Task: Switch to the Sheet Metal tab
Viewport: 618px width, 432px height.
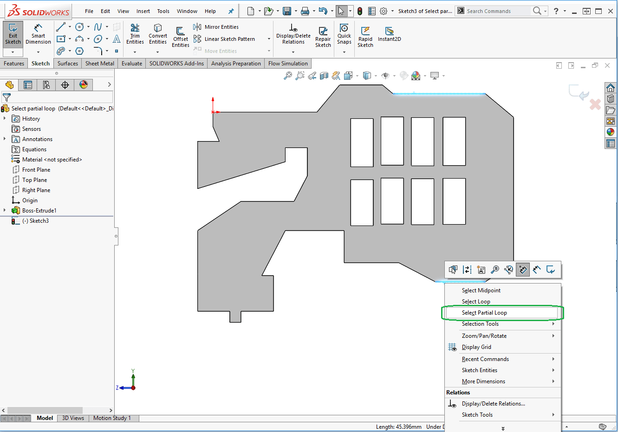Action: (99, 64)
